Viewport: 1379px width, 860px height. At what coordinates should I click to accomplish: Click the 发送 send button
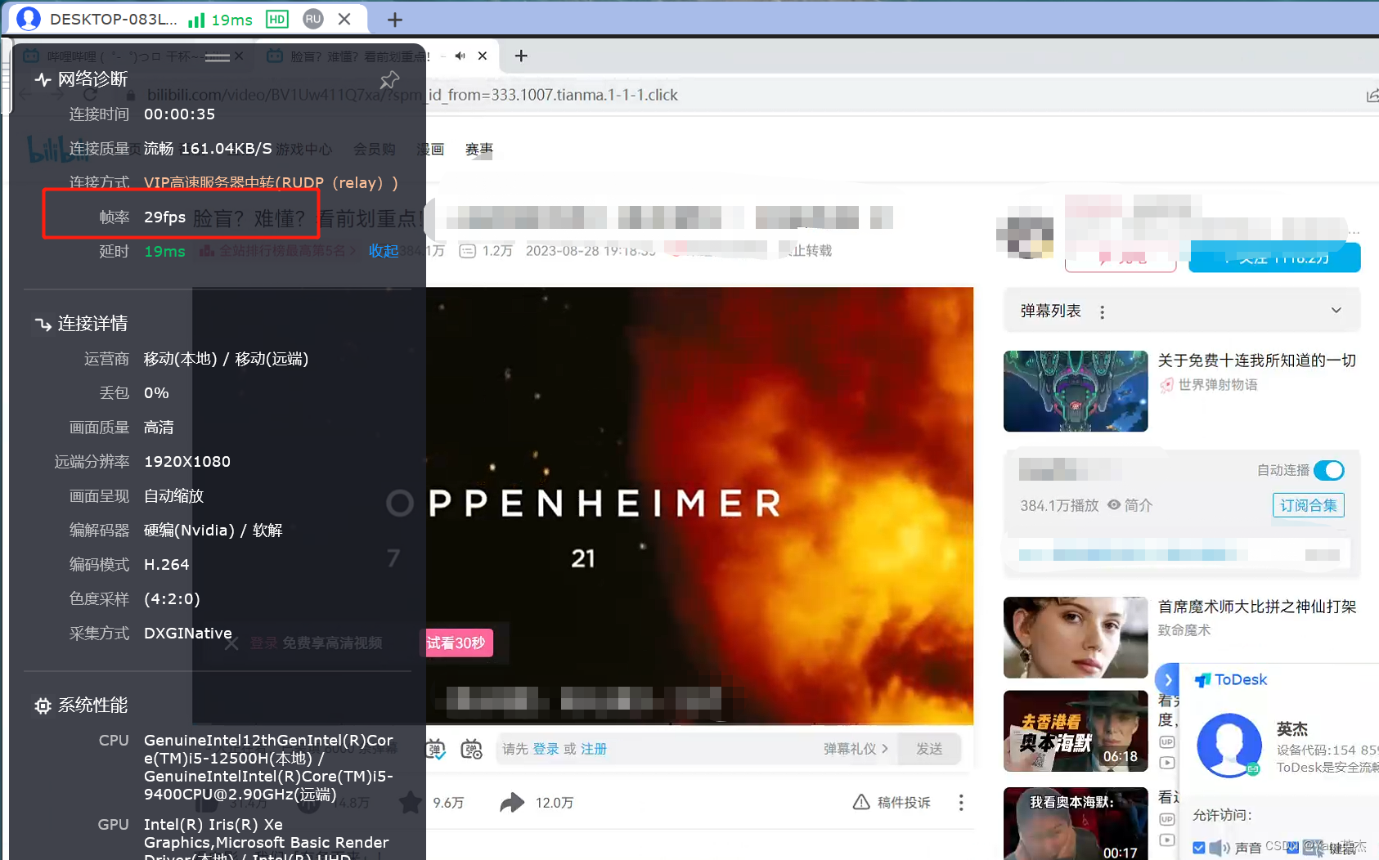pos(929,748)
